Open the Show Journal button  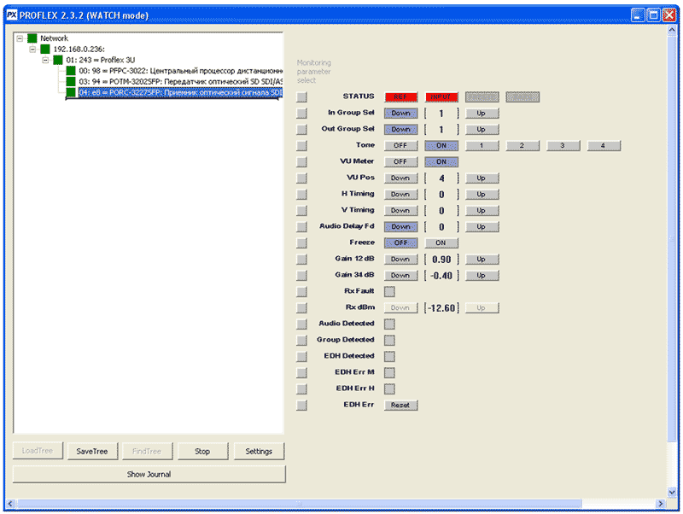(149, 475)
